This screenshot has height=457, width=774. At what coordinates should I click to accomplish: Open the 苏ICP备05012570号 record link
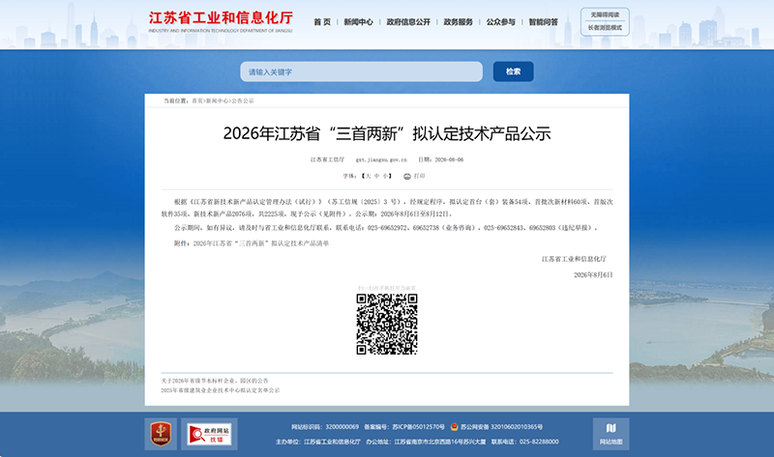419,427
